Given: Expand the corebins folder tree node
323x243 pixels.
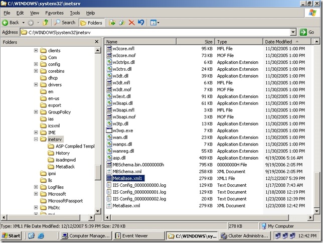Looking at the screenshot, I should pos(36,71).
